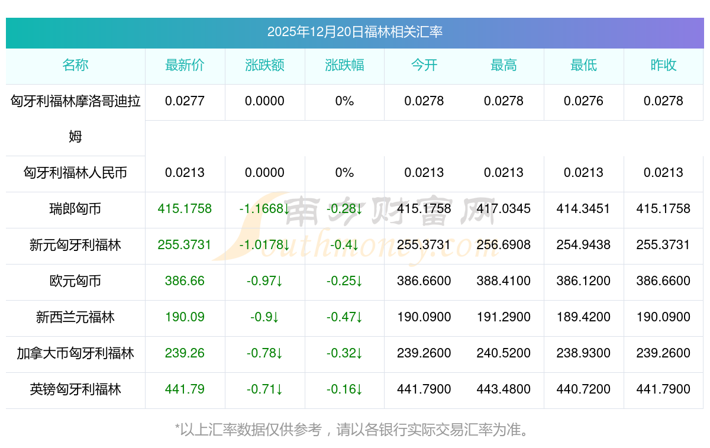This screenshot has height=448, width=710.
Task: Click lowest value 189.4200
Action: 584,317
